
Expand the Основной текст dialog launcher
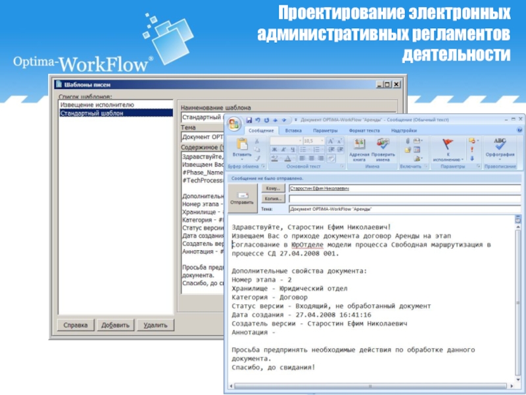[x=342, y=167]
